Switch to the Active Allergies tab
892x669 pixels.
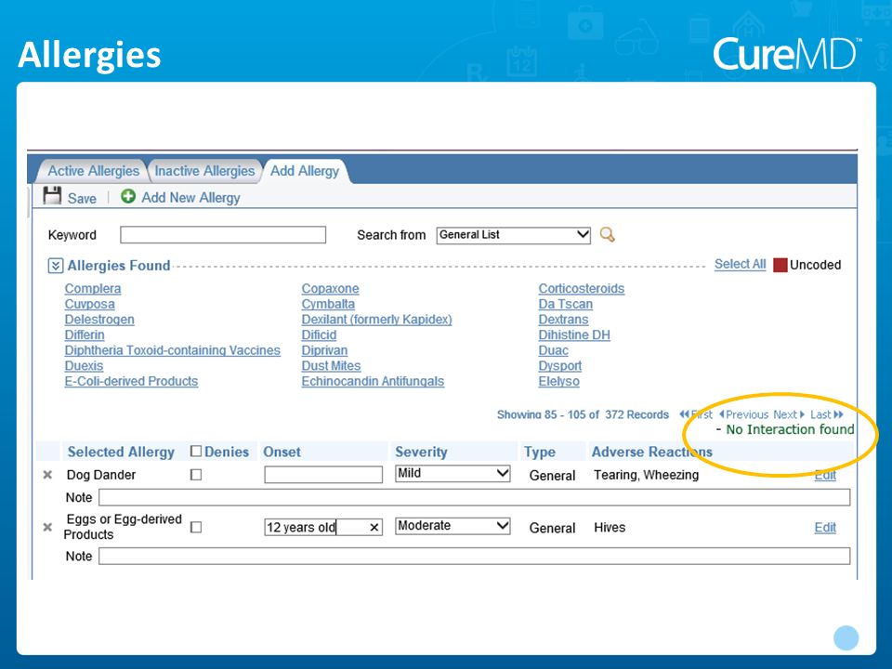click(93, 171)
